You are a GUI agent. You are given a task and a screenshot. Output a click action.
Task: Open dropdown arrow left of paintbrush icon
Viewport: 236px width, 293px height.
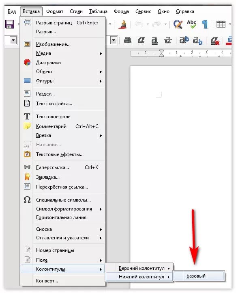pos(110,24)
